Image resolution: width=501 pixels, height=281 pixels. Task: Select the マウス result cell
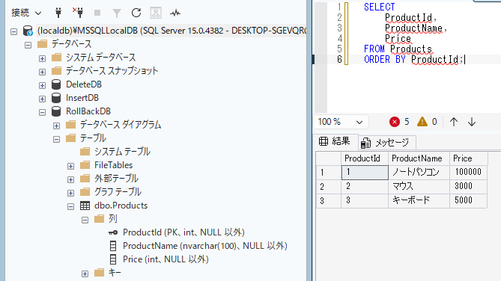[x=419, y=186]
